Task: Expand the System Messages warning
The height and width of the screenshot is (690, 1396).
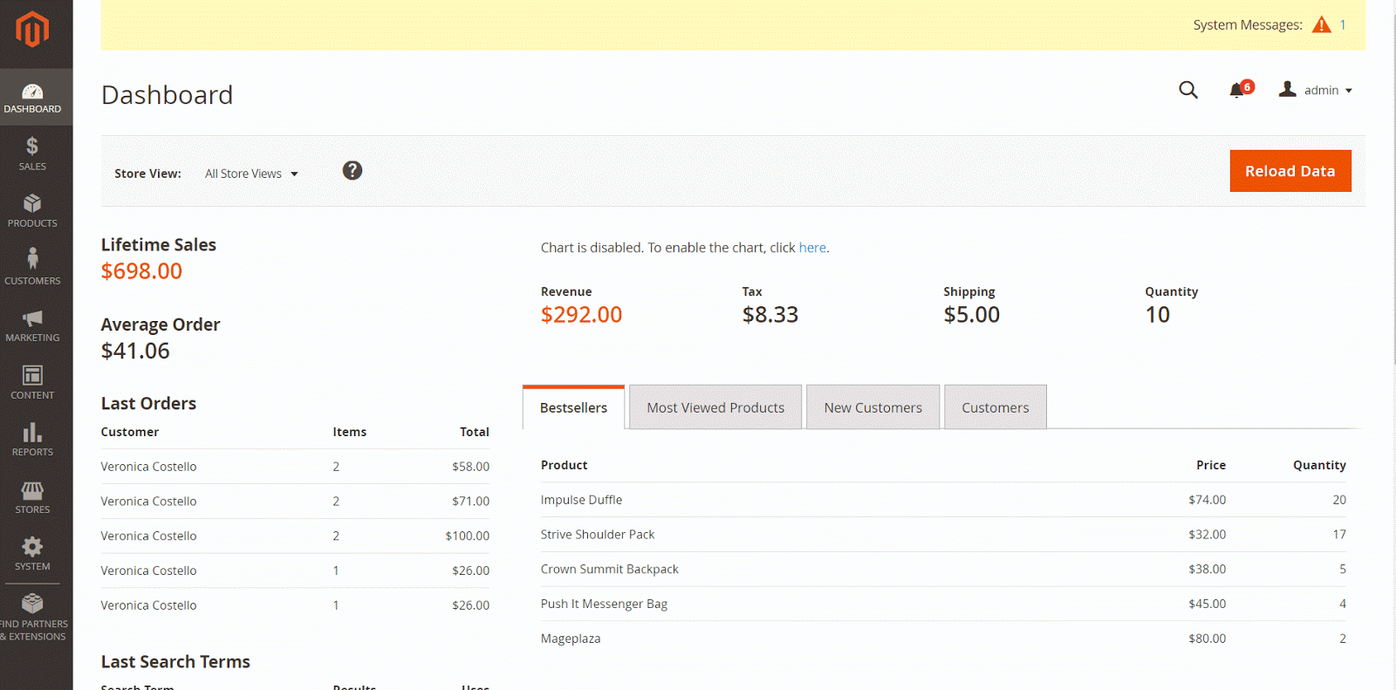Action: [1322, 25]
